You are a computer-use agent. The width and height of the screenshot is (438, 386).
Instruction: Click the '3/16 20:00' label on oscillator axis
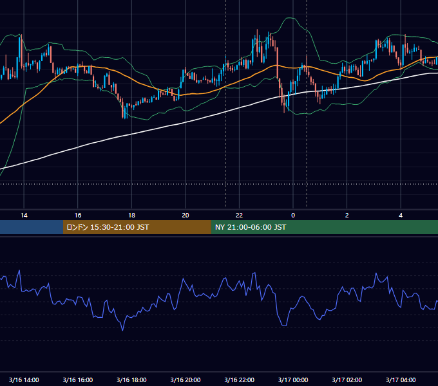tap(186, 380)
